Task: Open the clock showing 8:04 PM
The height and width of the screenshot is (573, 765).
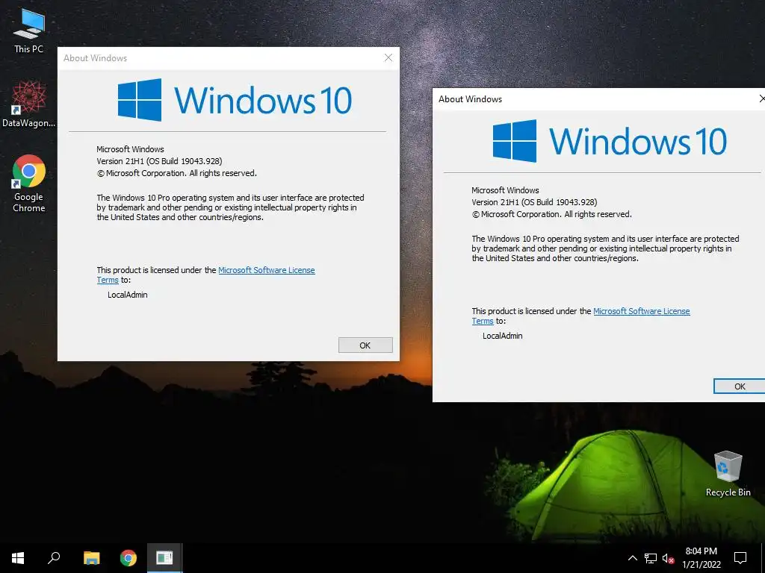Action: point(701,558)
